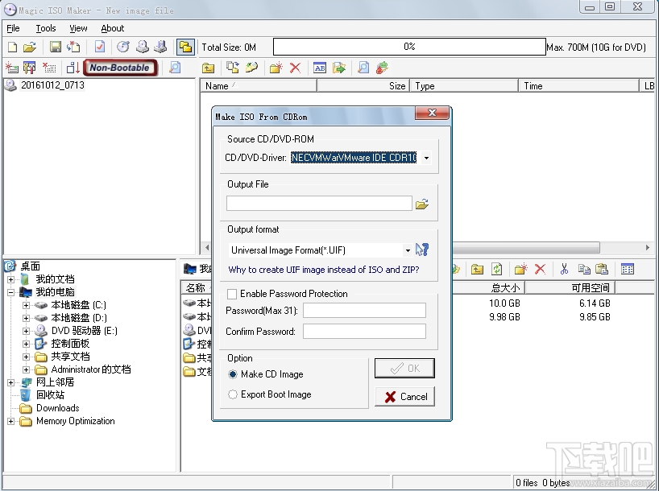Click the AB rename icon
This screenshot has width=659, height=491.
(x=320, y=68)
